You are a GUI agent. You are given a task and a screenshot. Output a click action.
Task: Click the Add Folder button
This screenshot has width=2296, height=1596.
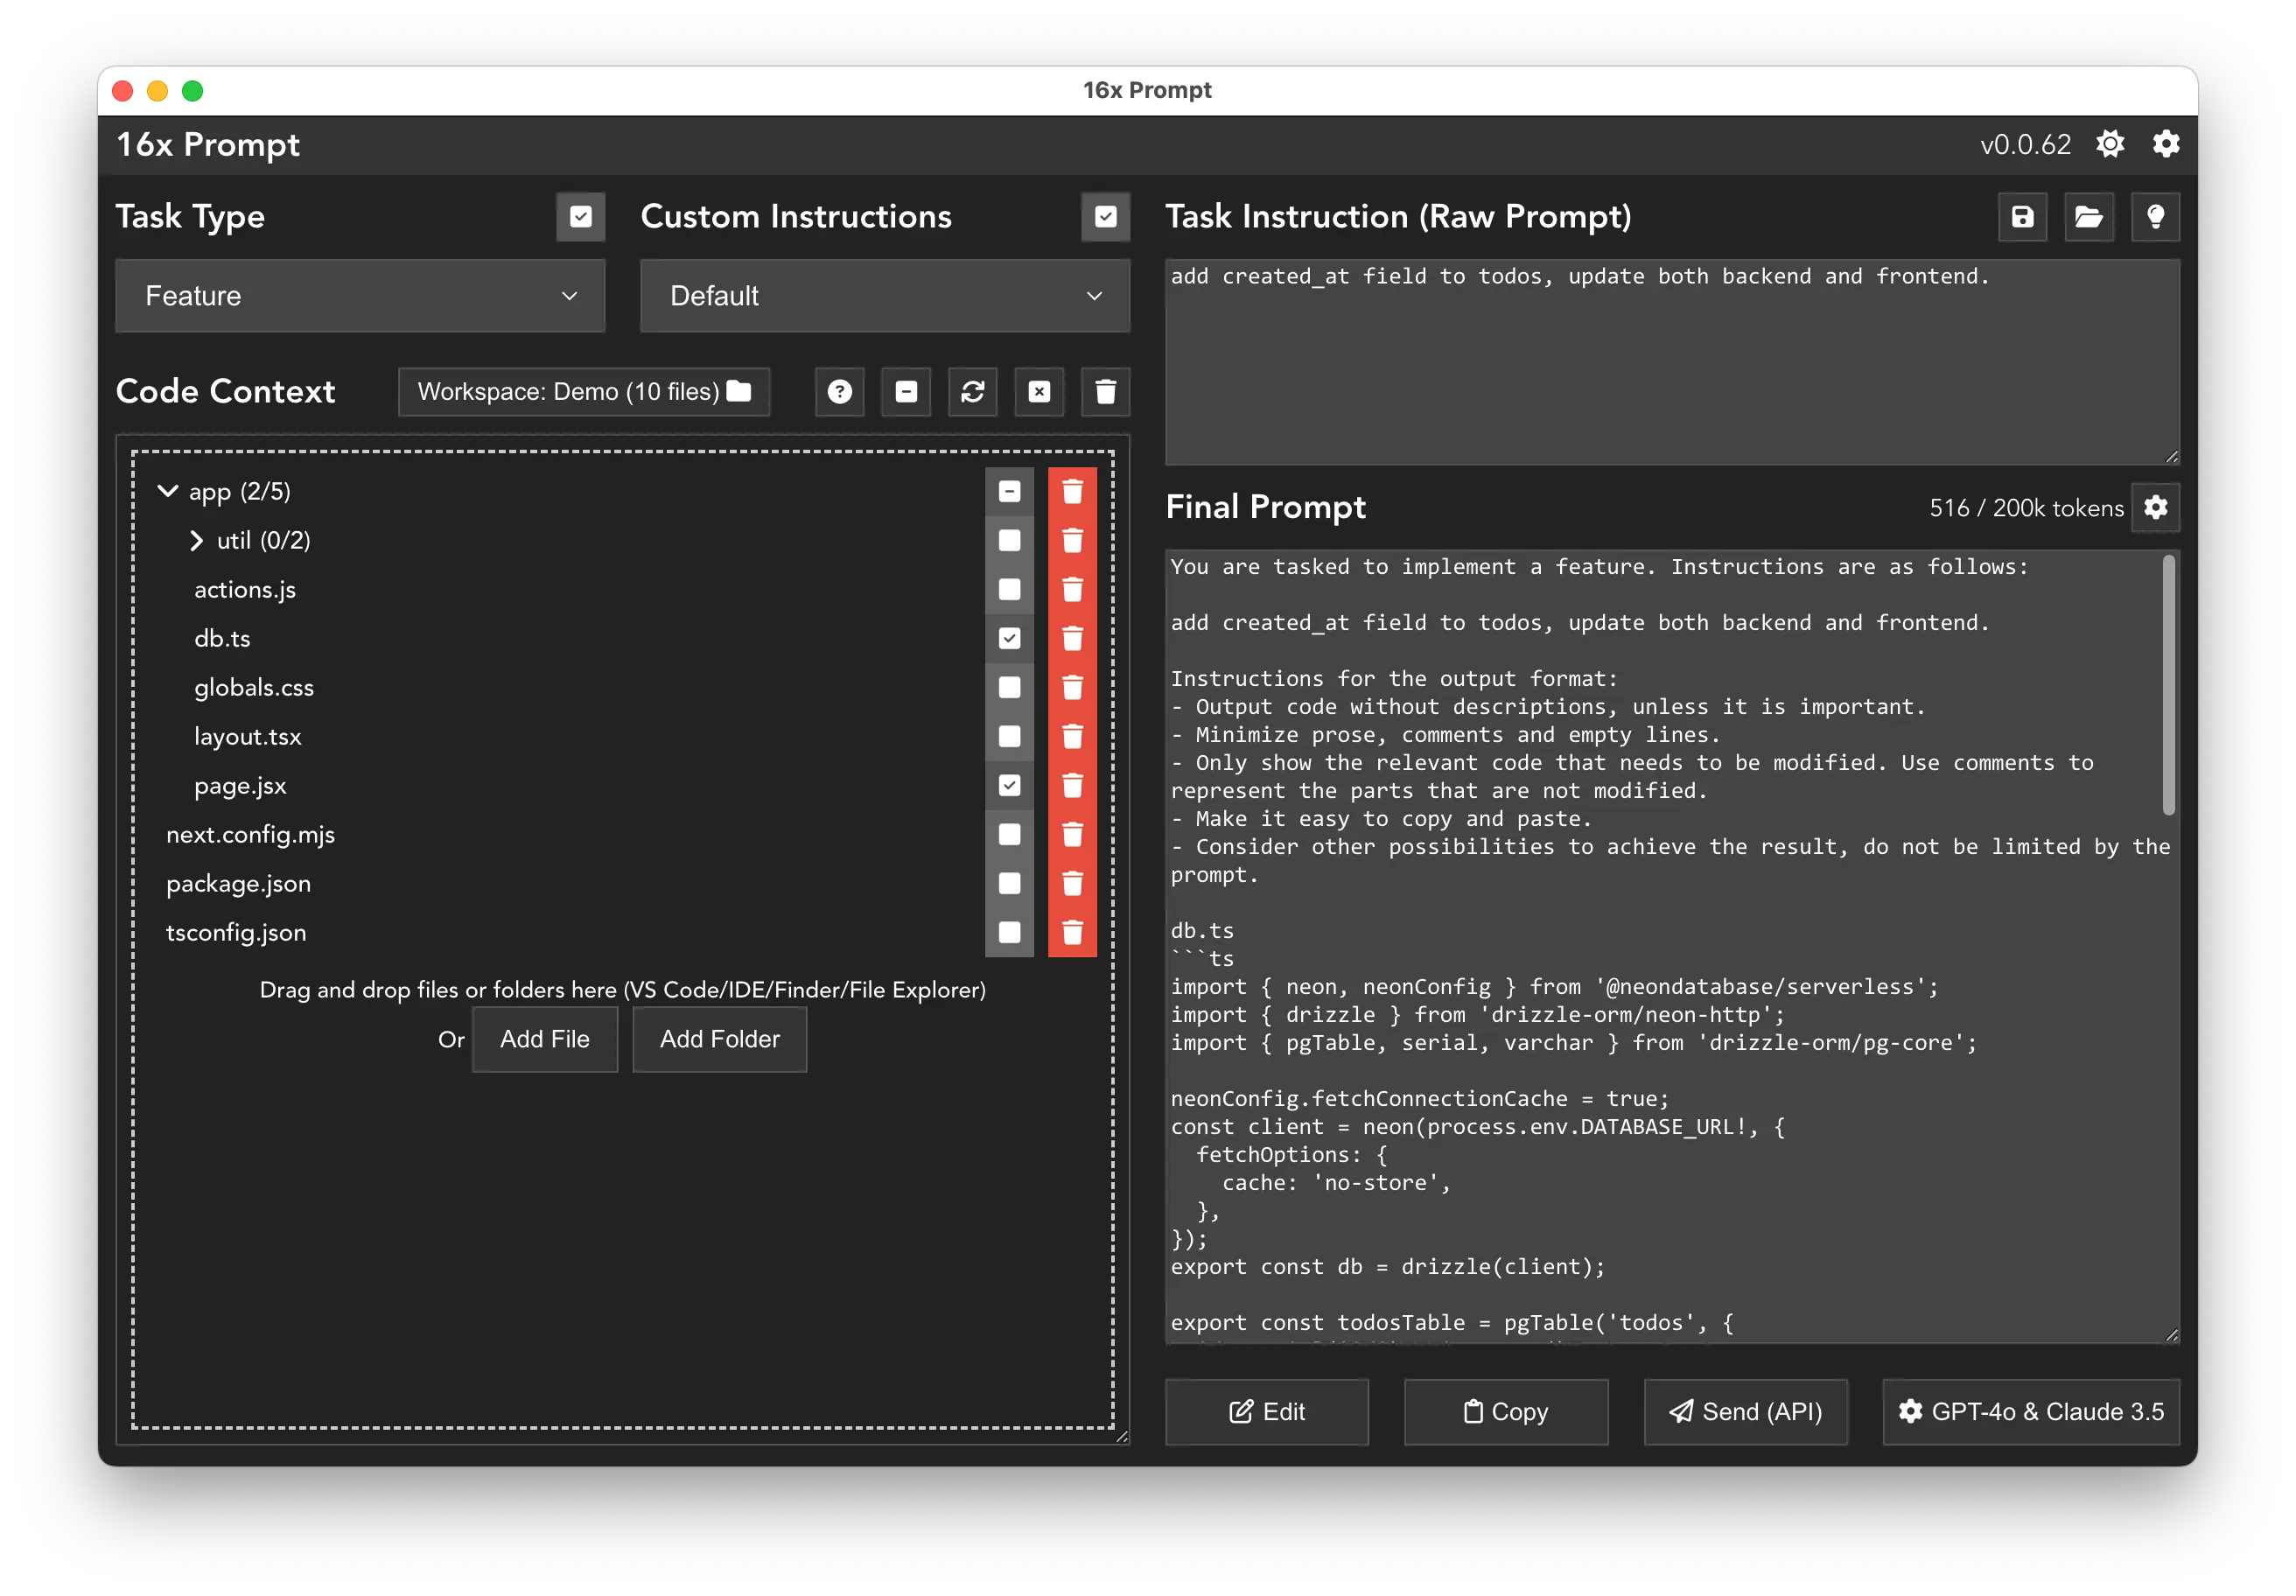click(x=720, y=1039)
